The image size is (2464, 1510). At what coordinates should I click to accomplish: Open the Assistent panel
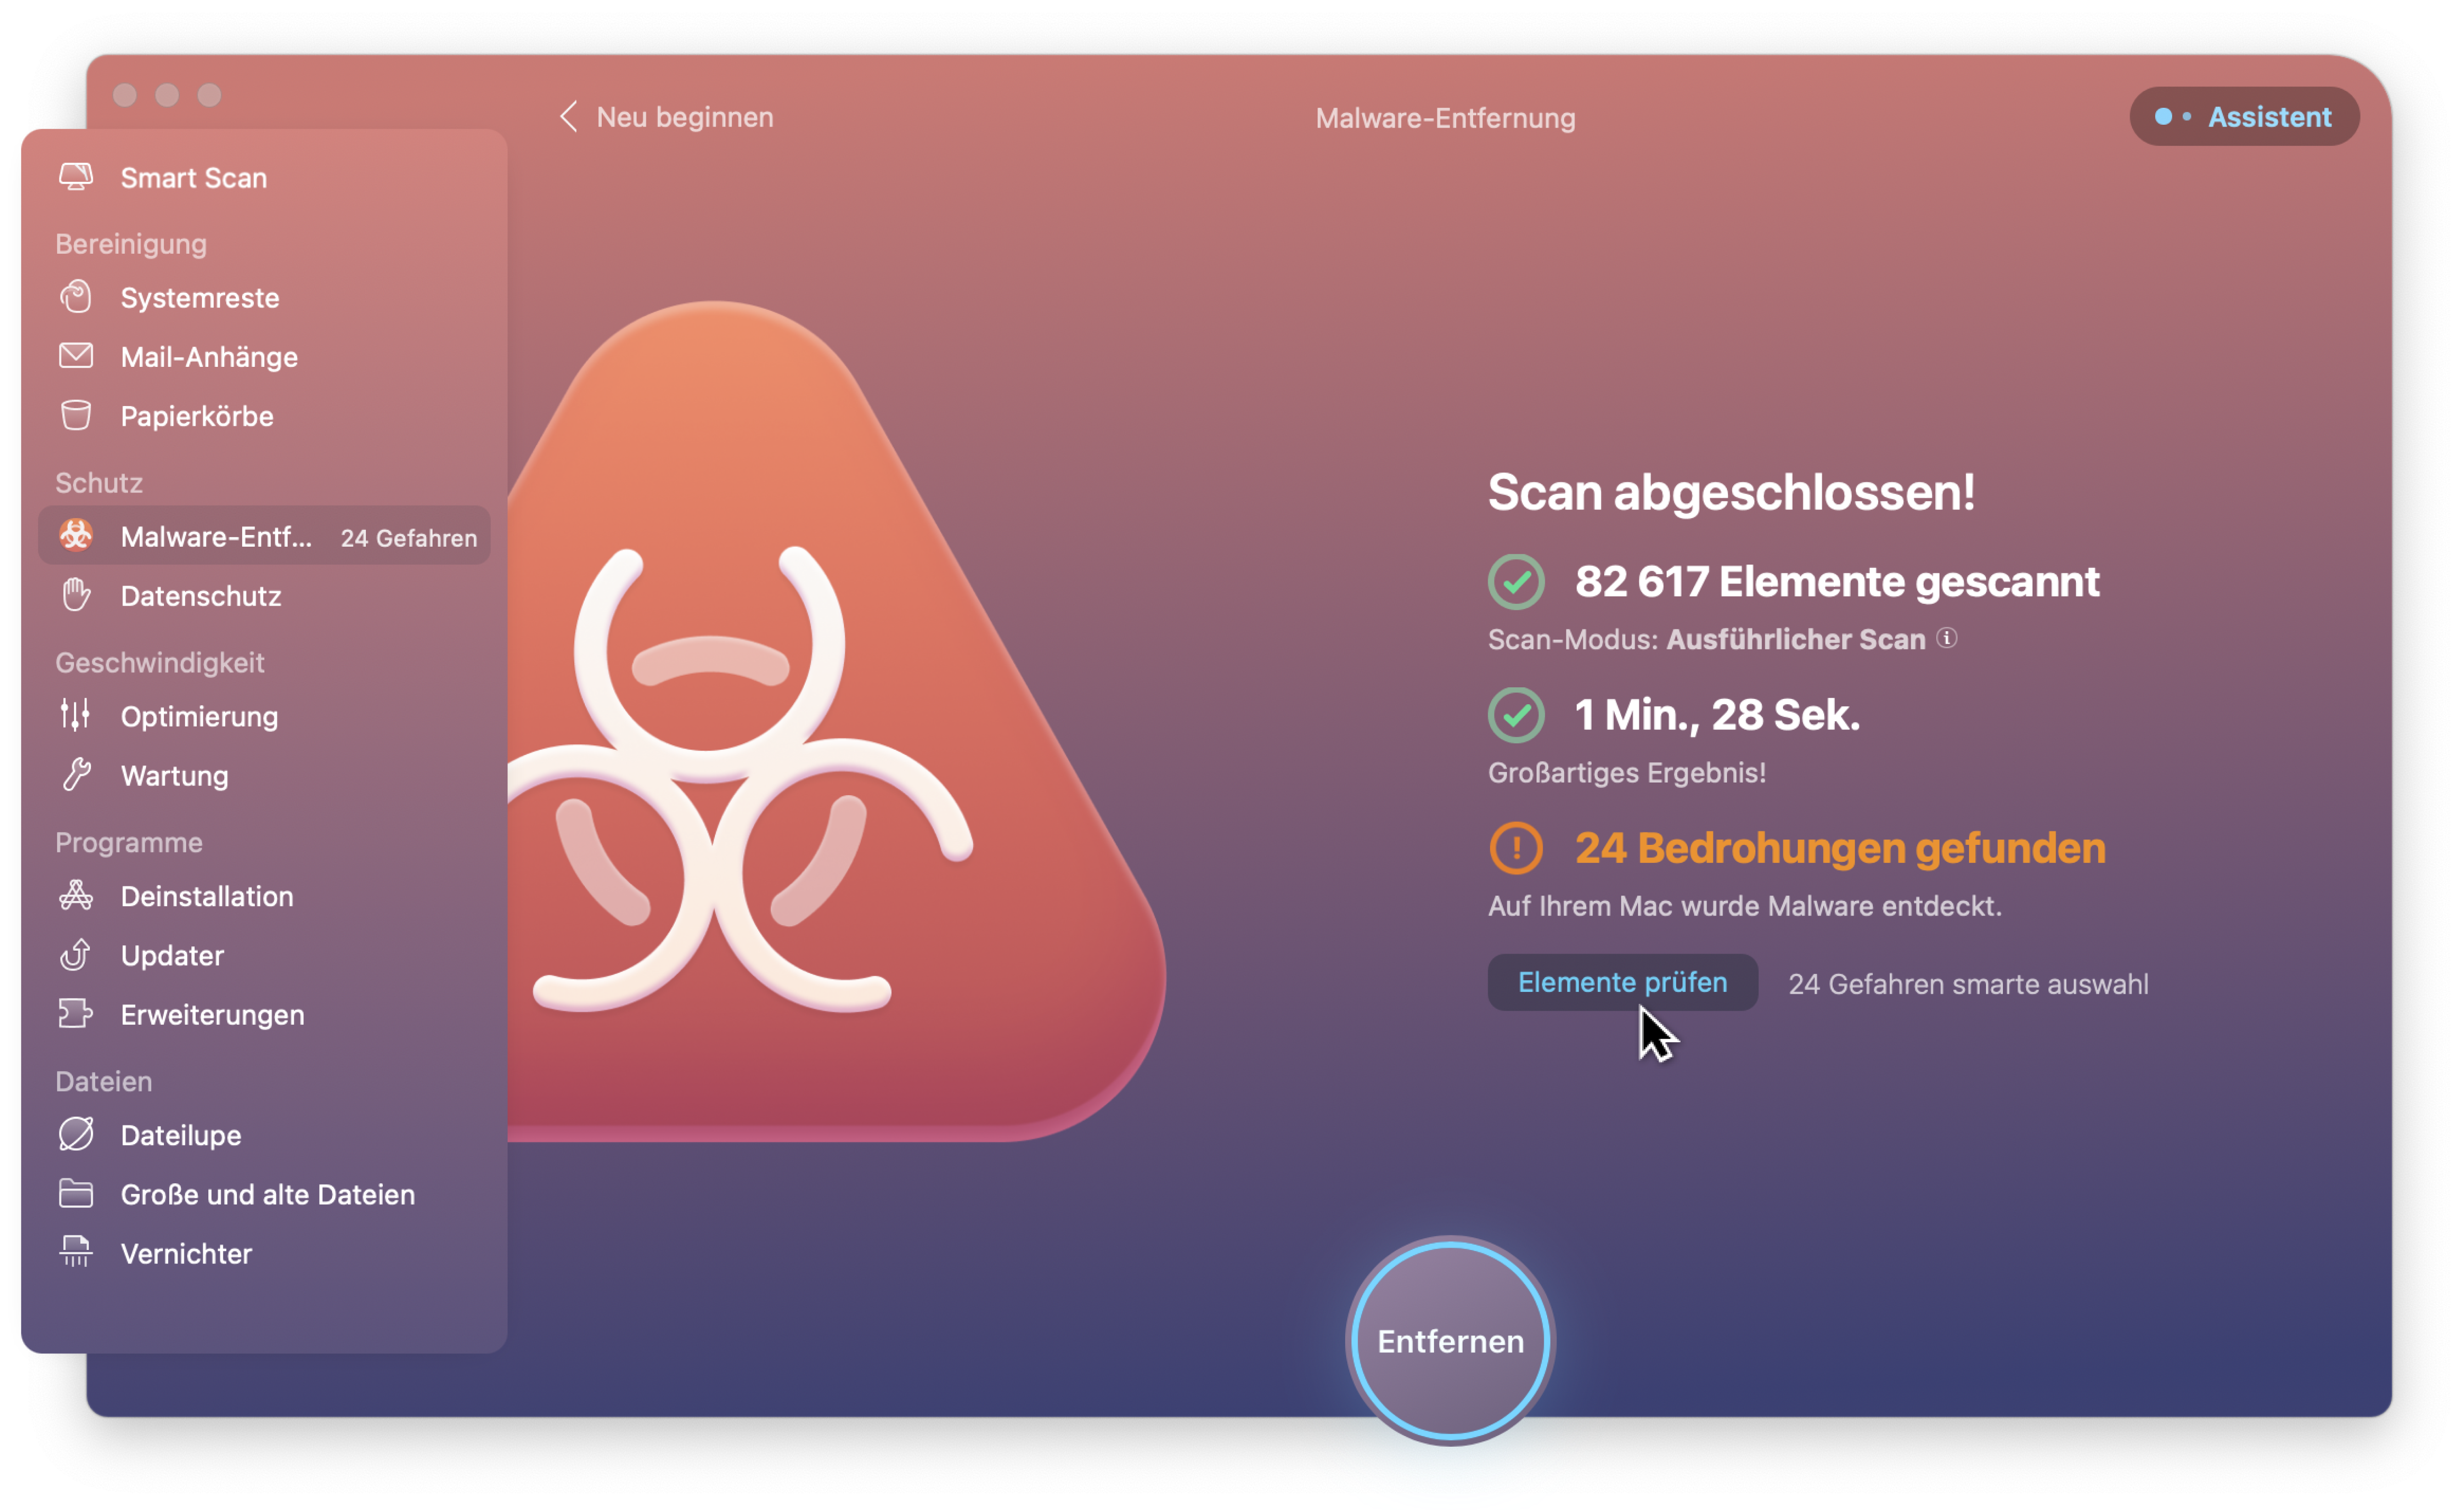(x=2244, y=116)
